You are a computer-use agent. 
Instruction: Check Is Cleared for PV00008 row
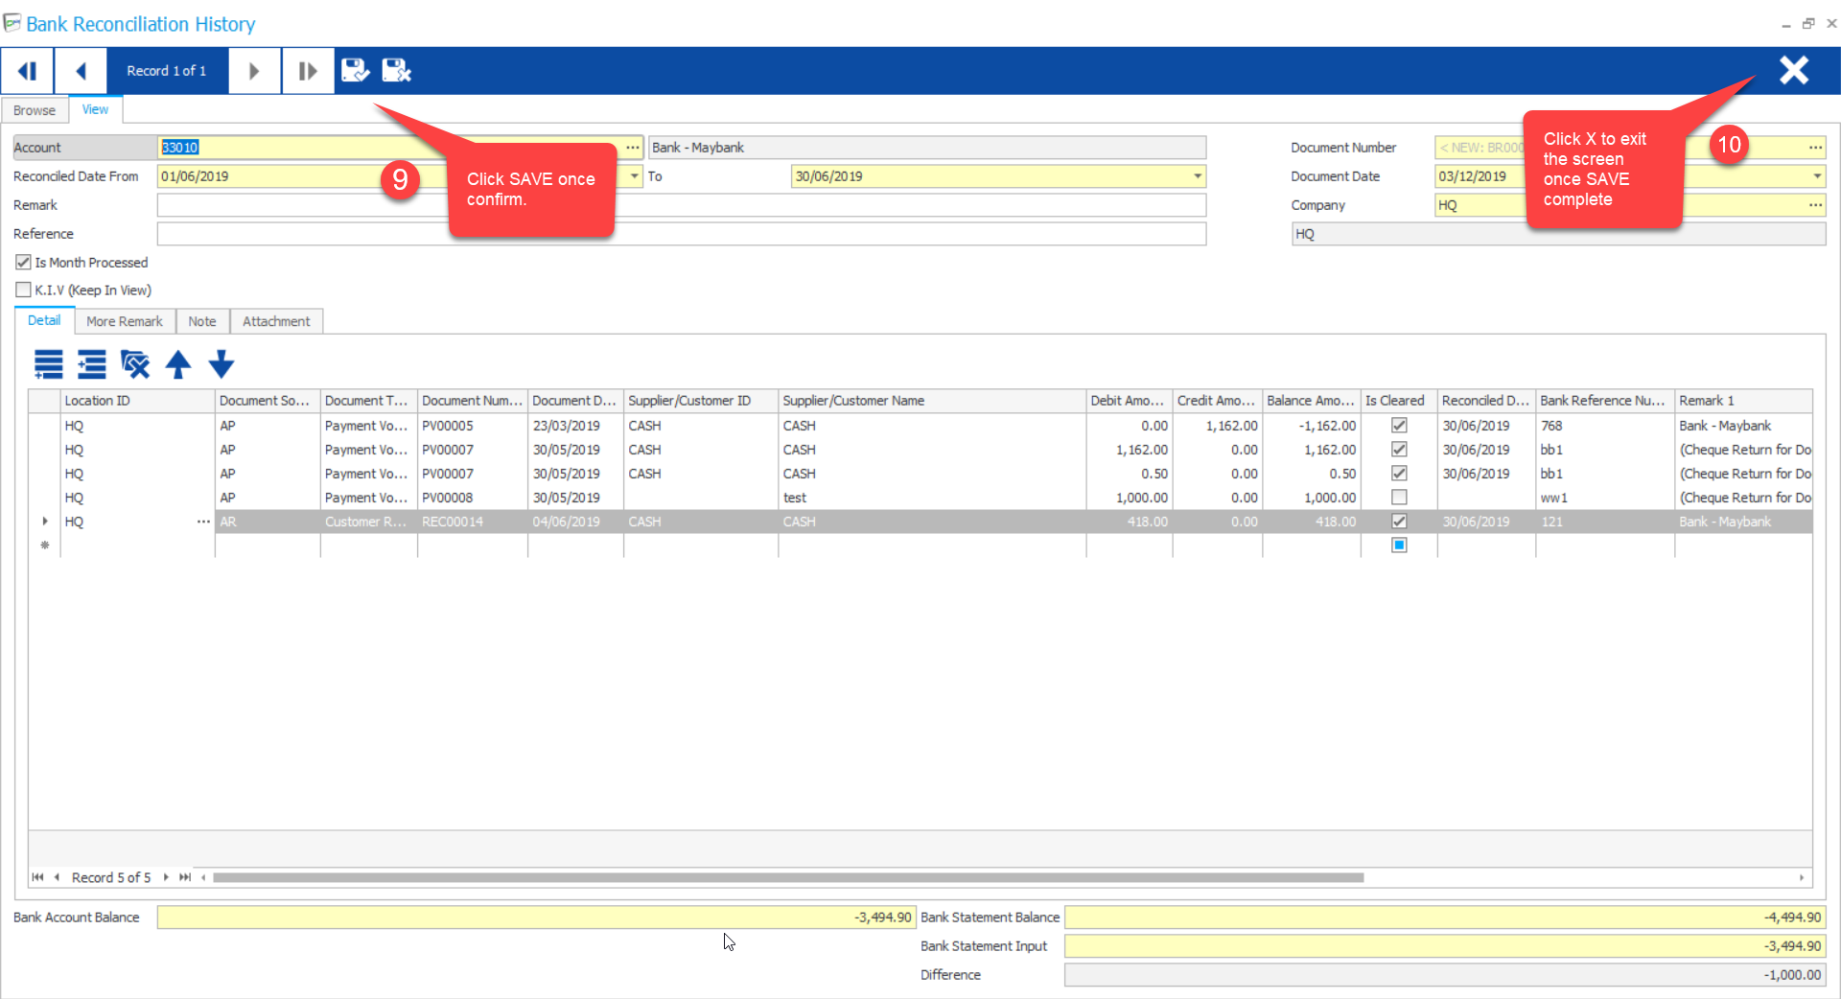click(1399, 498)
